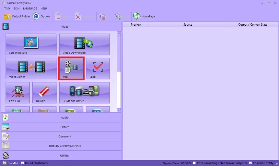Click the Elapsed Time status text

coord(177,163)
